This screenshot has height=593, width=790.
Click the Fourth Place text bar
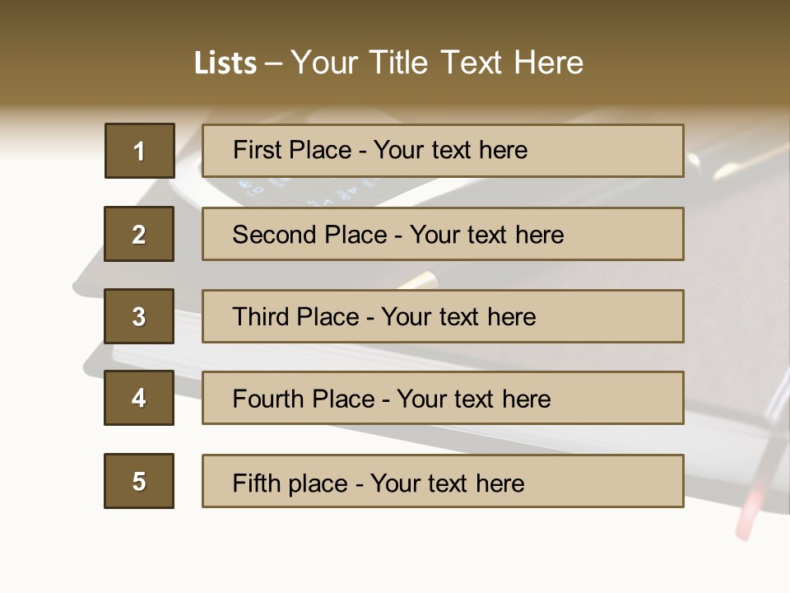pos(443,398)
